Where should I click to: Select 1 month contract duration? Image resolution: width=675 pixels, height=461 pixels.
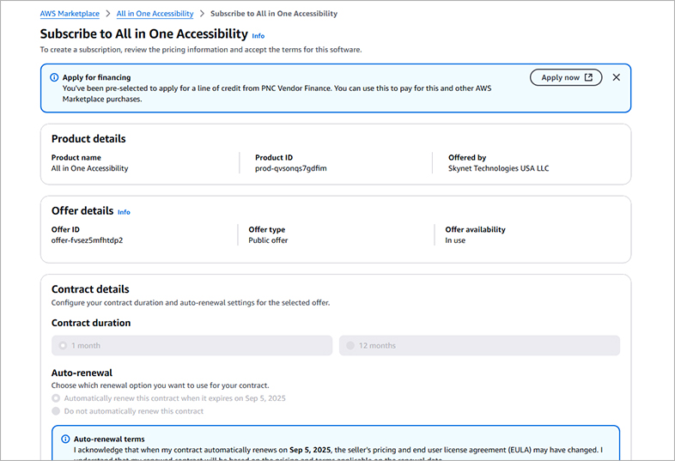(x=192, y=346)
